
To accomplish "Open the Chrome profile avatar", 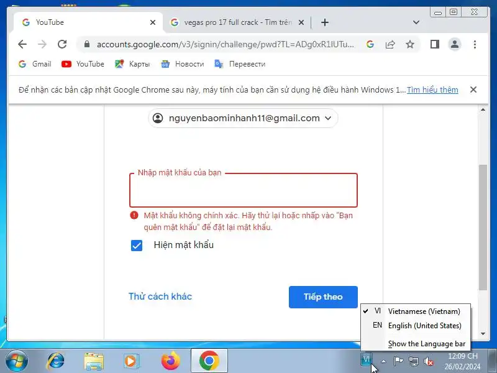I will click(455, 44).
